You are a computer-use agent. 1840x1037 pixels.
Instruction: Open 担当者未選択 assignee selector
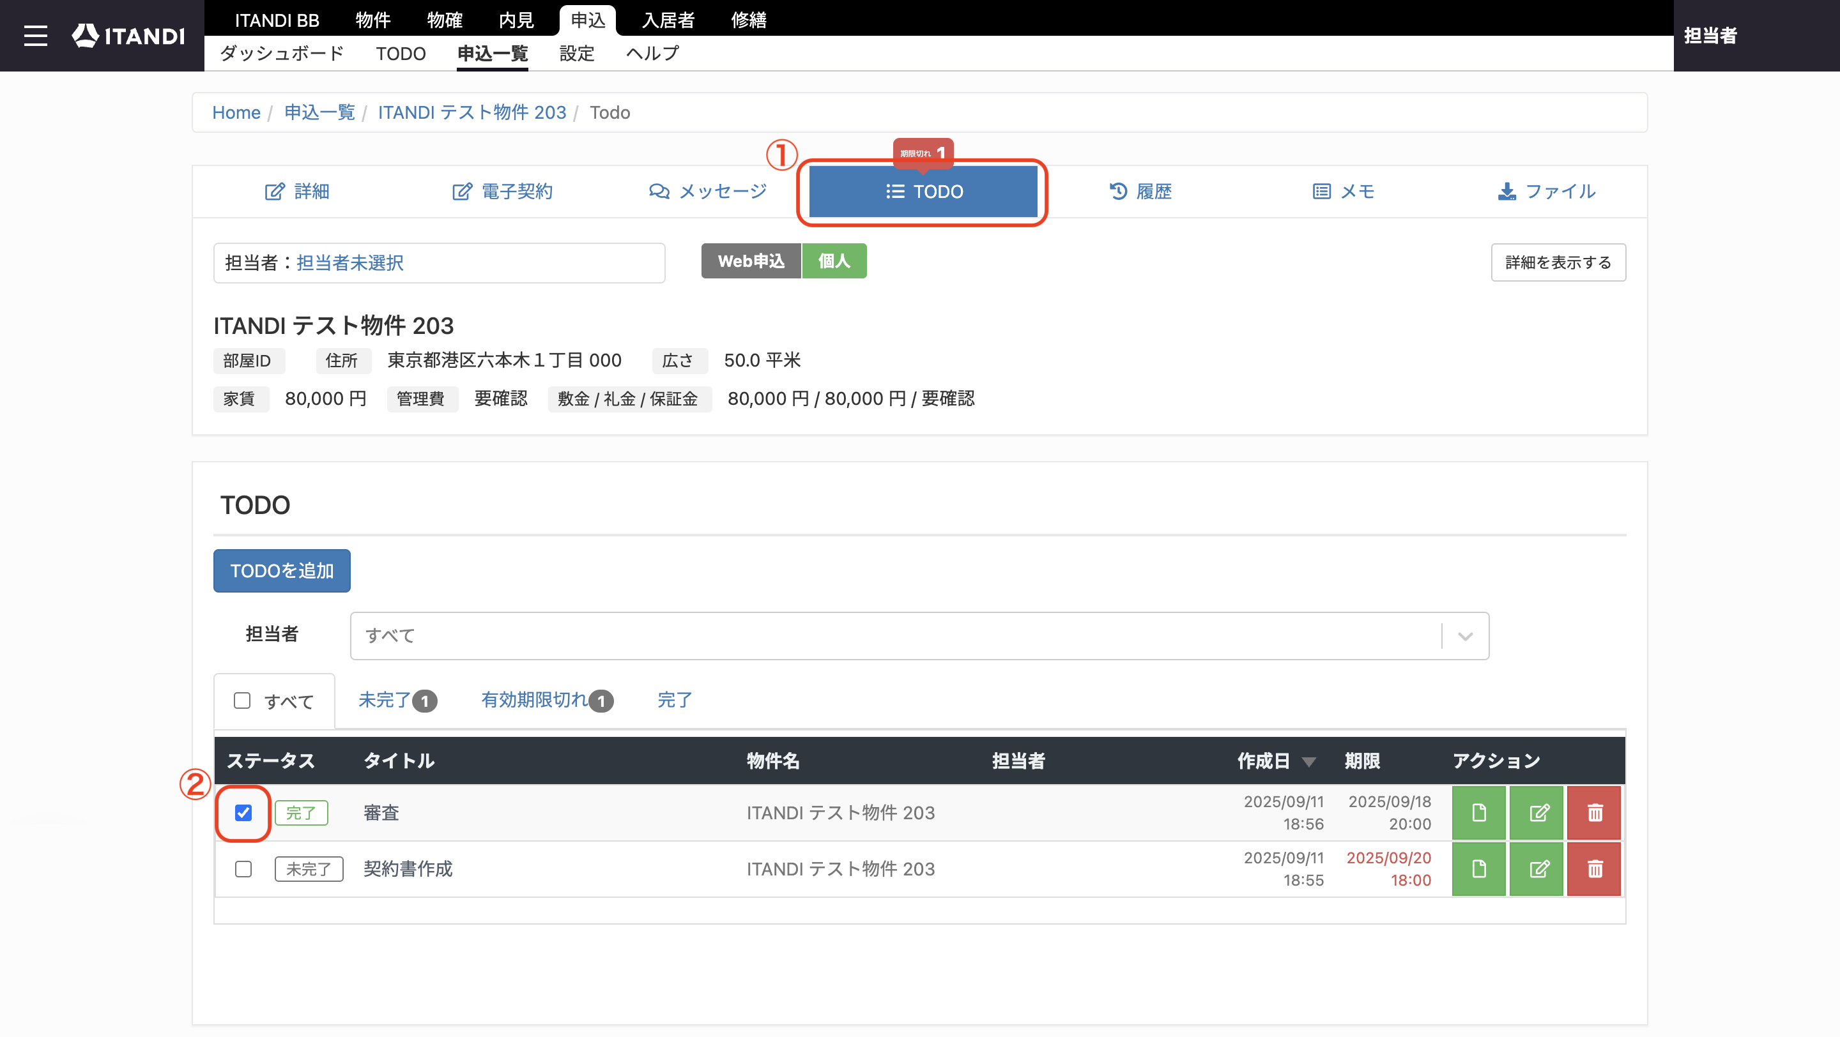click(350, 262)
